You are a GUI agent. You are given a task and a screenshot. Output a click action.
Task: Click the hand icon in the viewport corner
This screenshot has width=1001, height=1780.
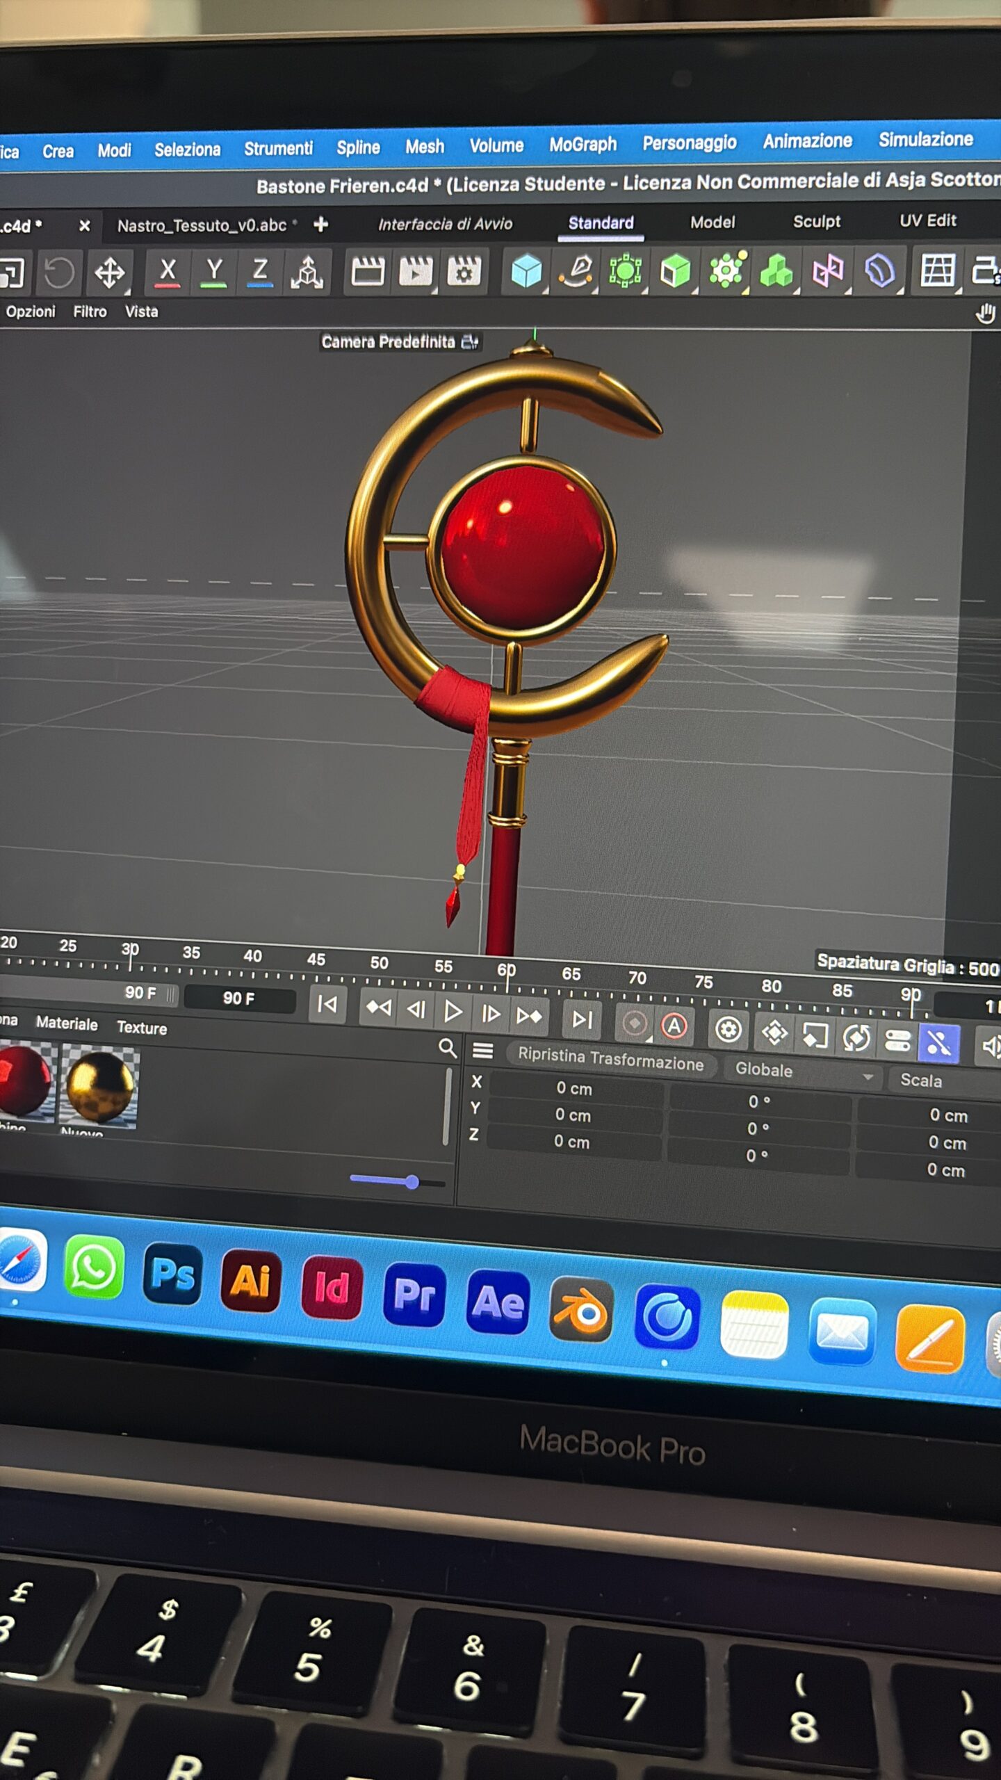[x=985, y=314]
